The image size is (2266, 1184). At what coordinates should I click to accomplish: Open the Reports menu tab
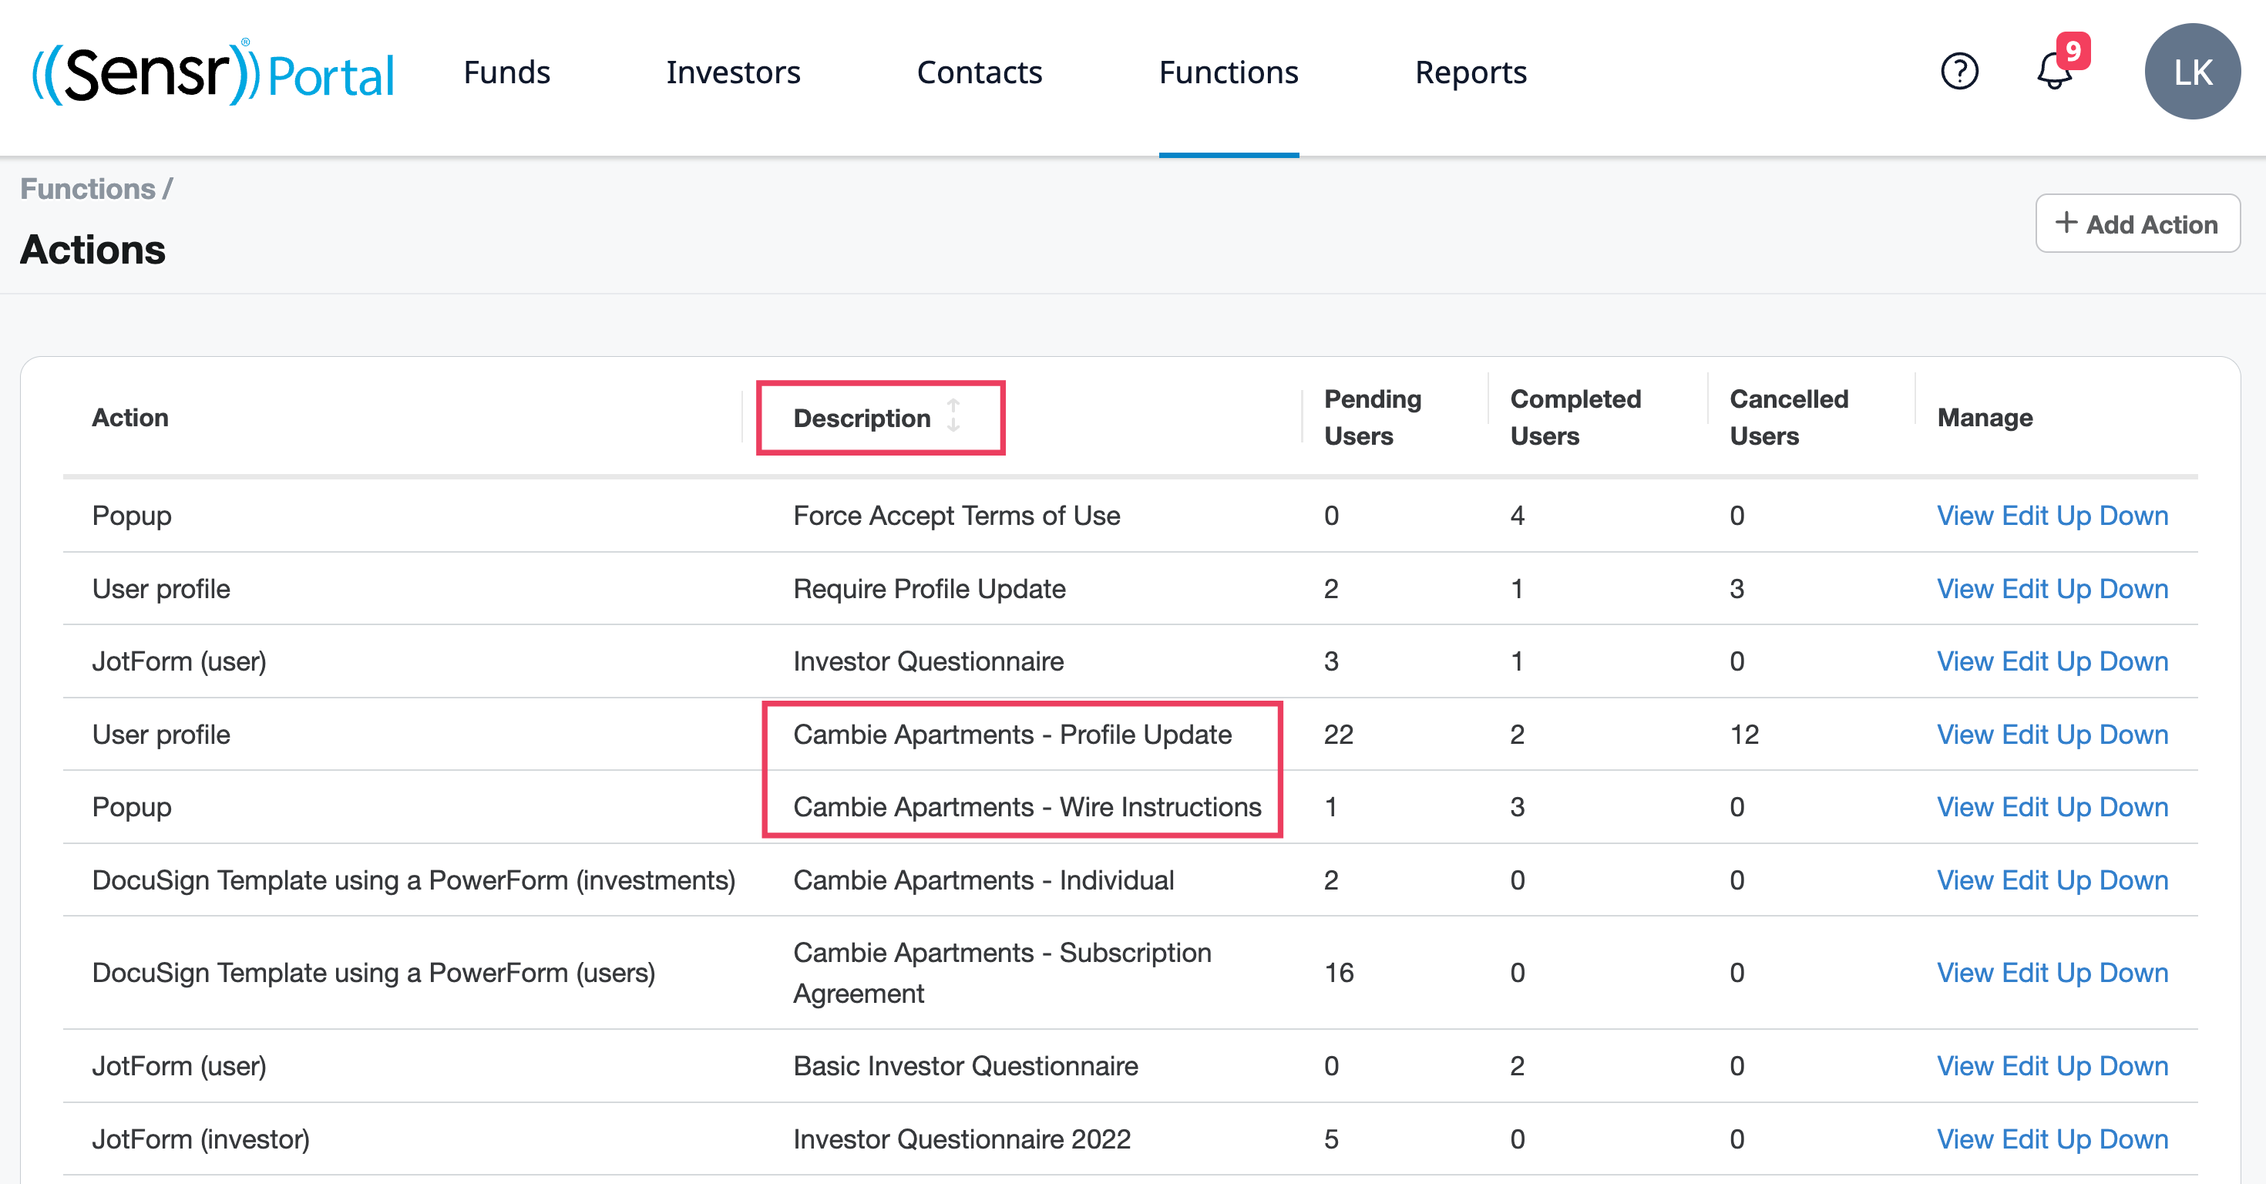pos(1470,72)
